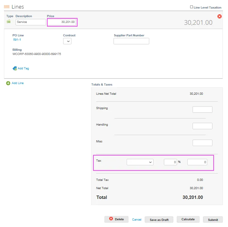Click the Add Tag icon
This screenshot has width=228, height=227.
(15, 68)
